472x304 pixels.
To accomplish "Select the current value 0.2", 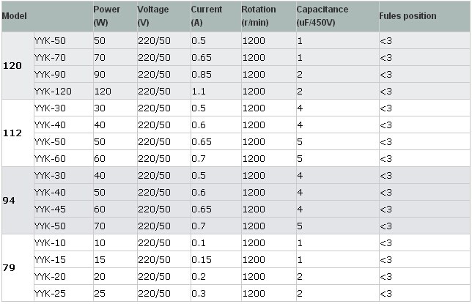I will pos(199,277).
